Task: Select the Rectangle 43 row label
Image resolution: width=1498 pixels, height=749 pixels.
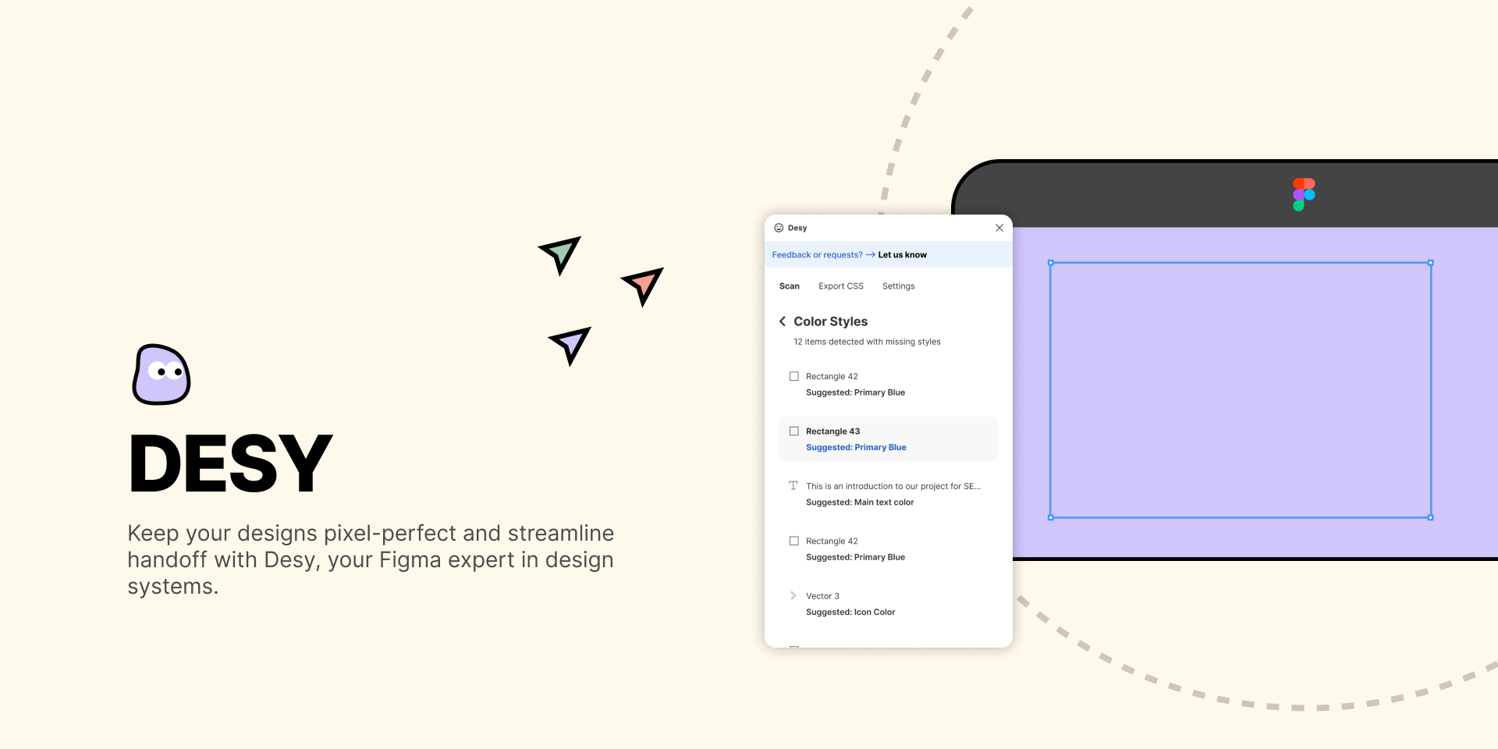Action: coord(832,431)
